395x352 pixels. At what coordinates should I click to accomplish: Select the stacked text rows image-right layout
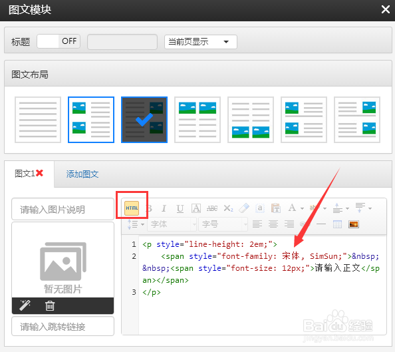(x=357, y=120)
